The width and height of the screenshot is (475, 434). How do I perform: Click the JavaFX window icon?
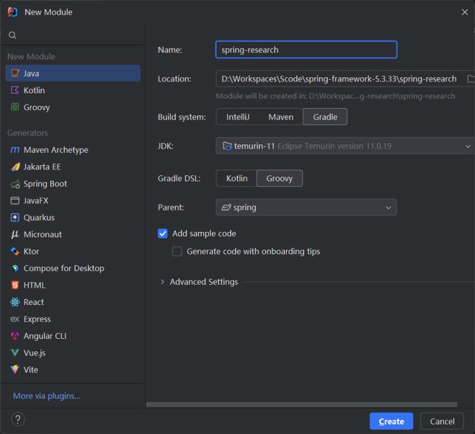tap(15, 200)
